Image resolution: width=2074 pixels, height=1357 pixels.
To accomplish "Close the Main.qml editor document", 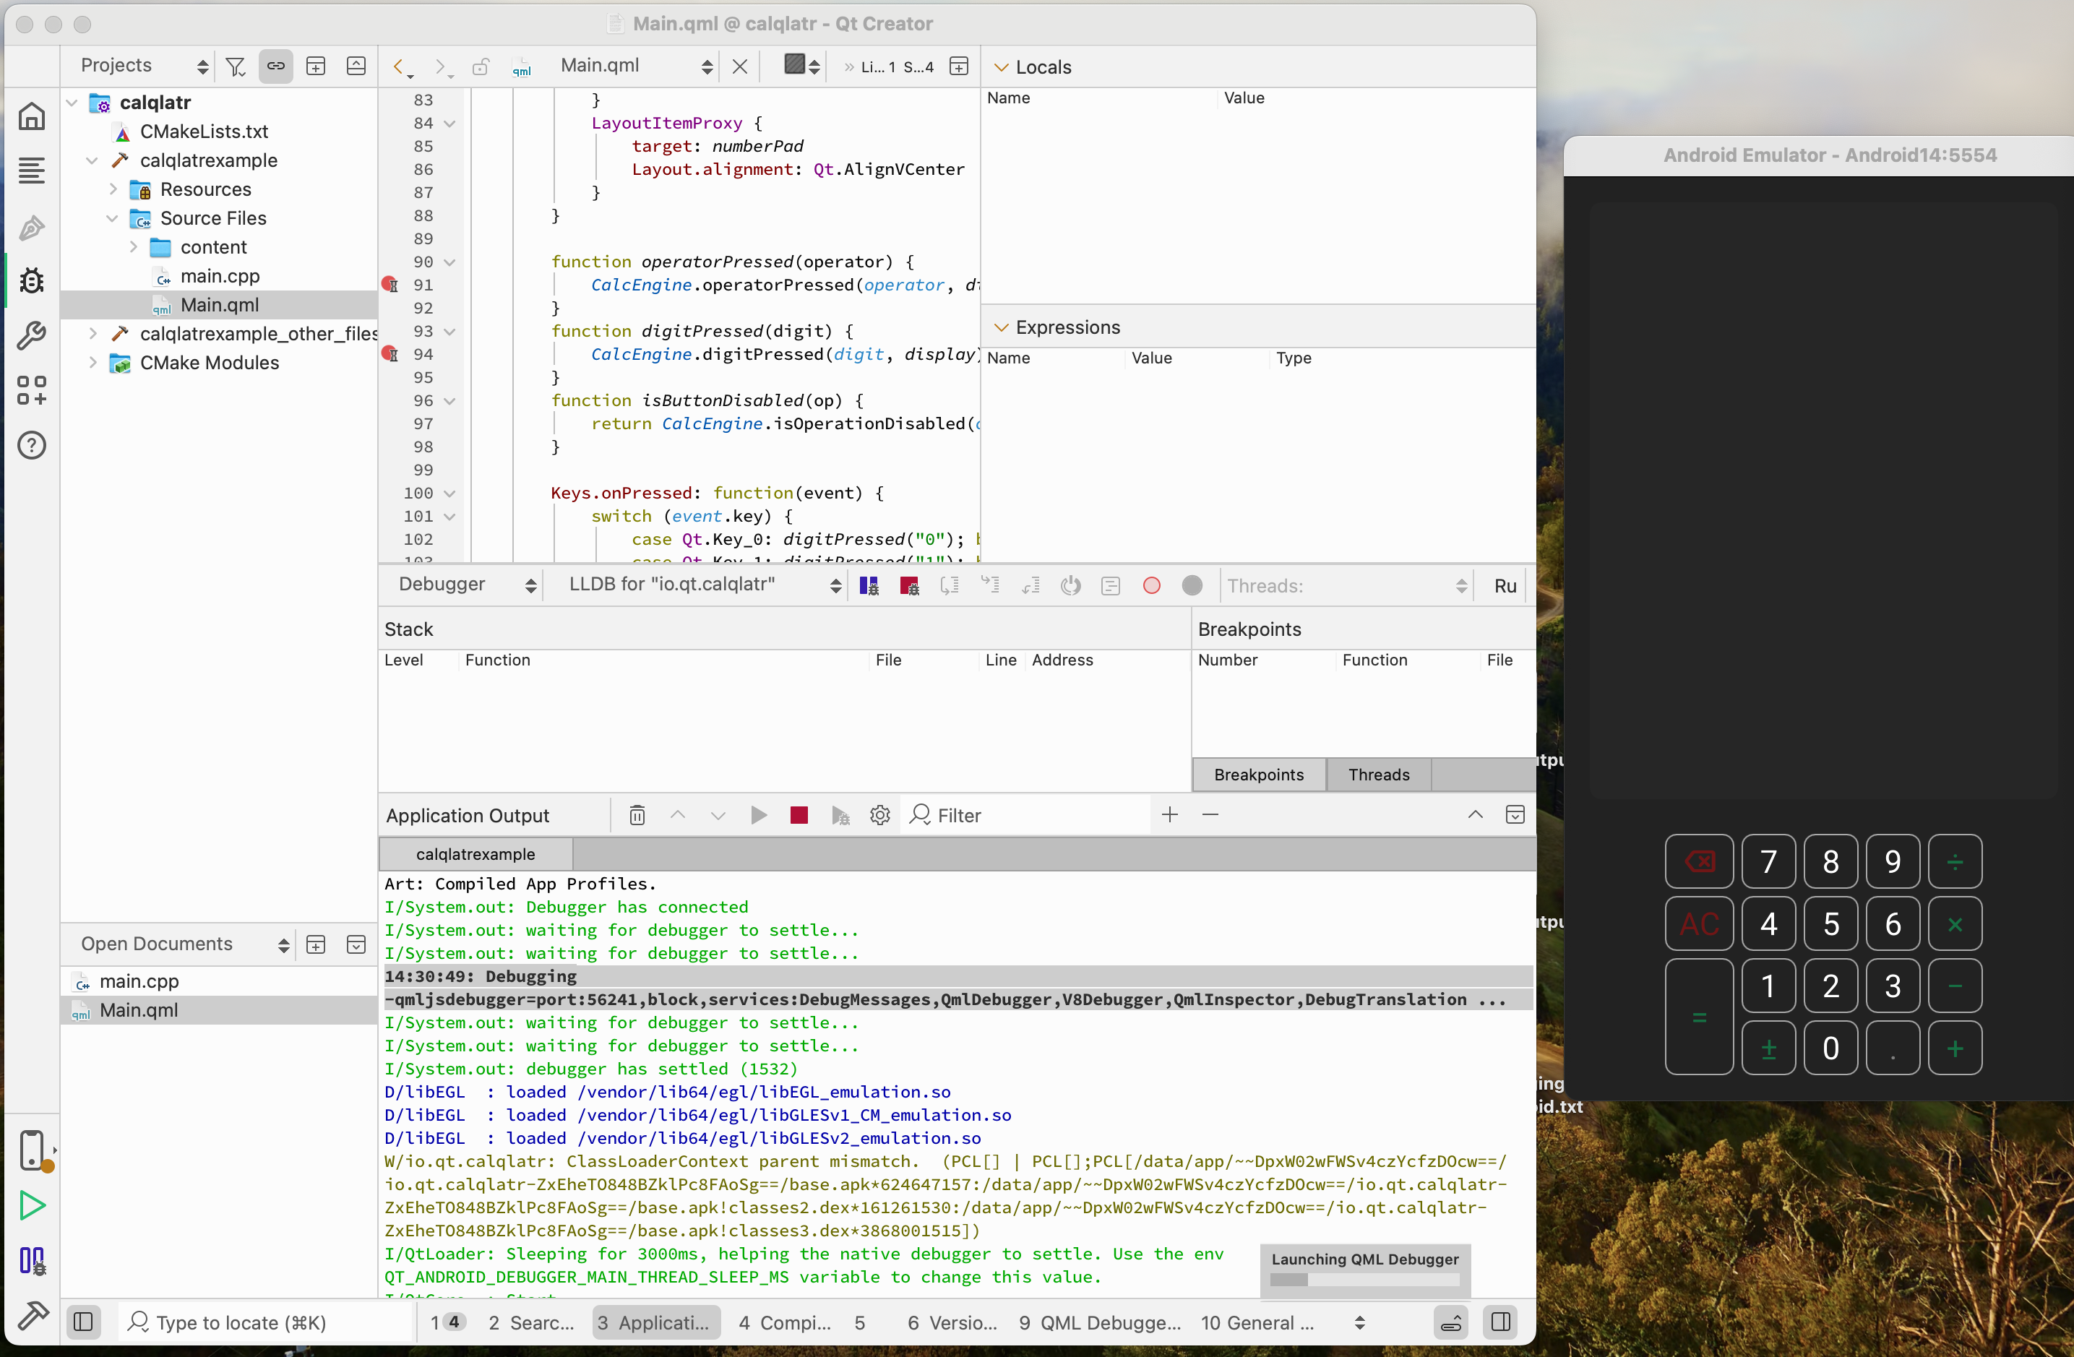I will [x=740, y=66].
